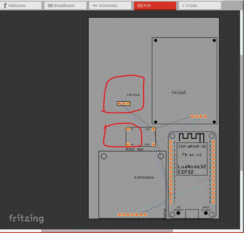Click the ESP32 D35 pin pad
The width and height of the screenshot is (244, 233).
tap(171, 159)
